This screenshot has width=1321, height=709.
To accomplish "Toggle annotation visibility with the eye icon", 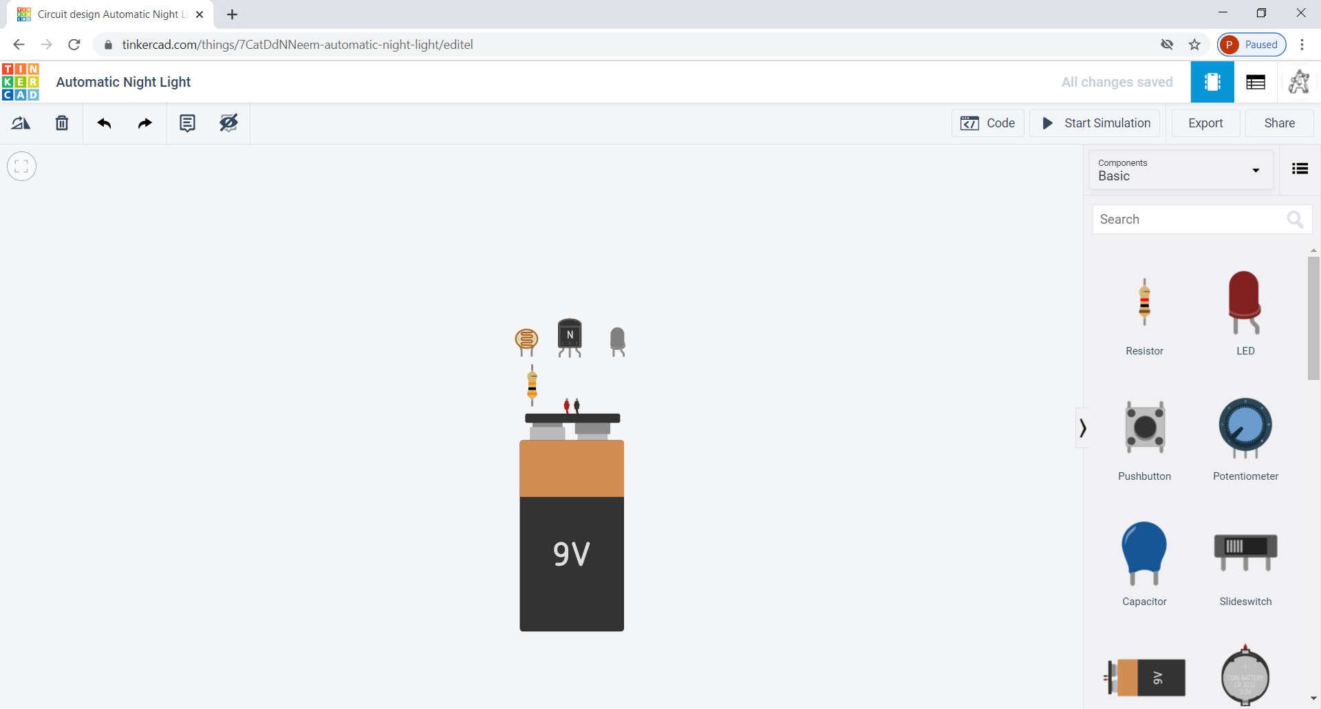I will coord(228,123).
